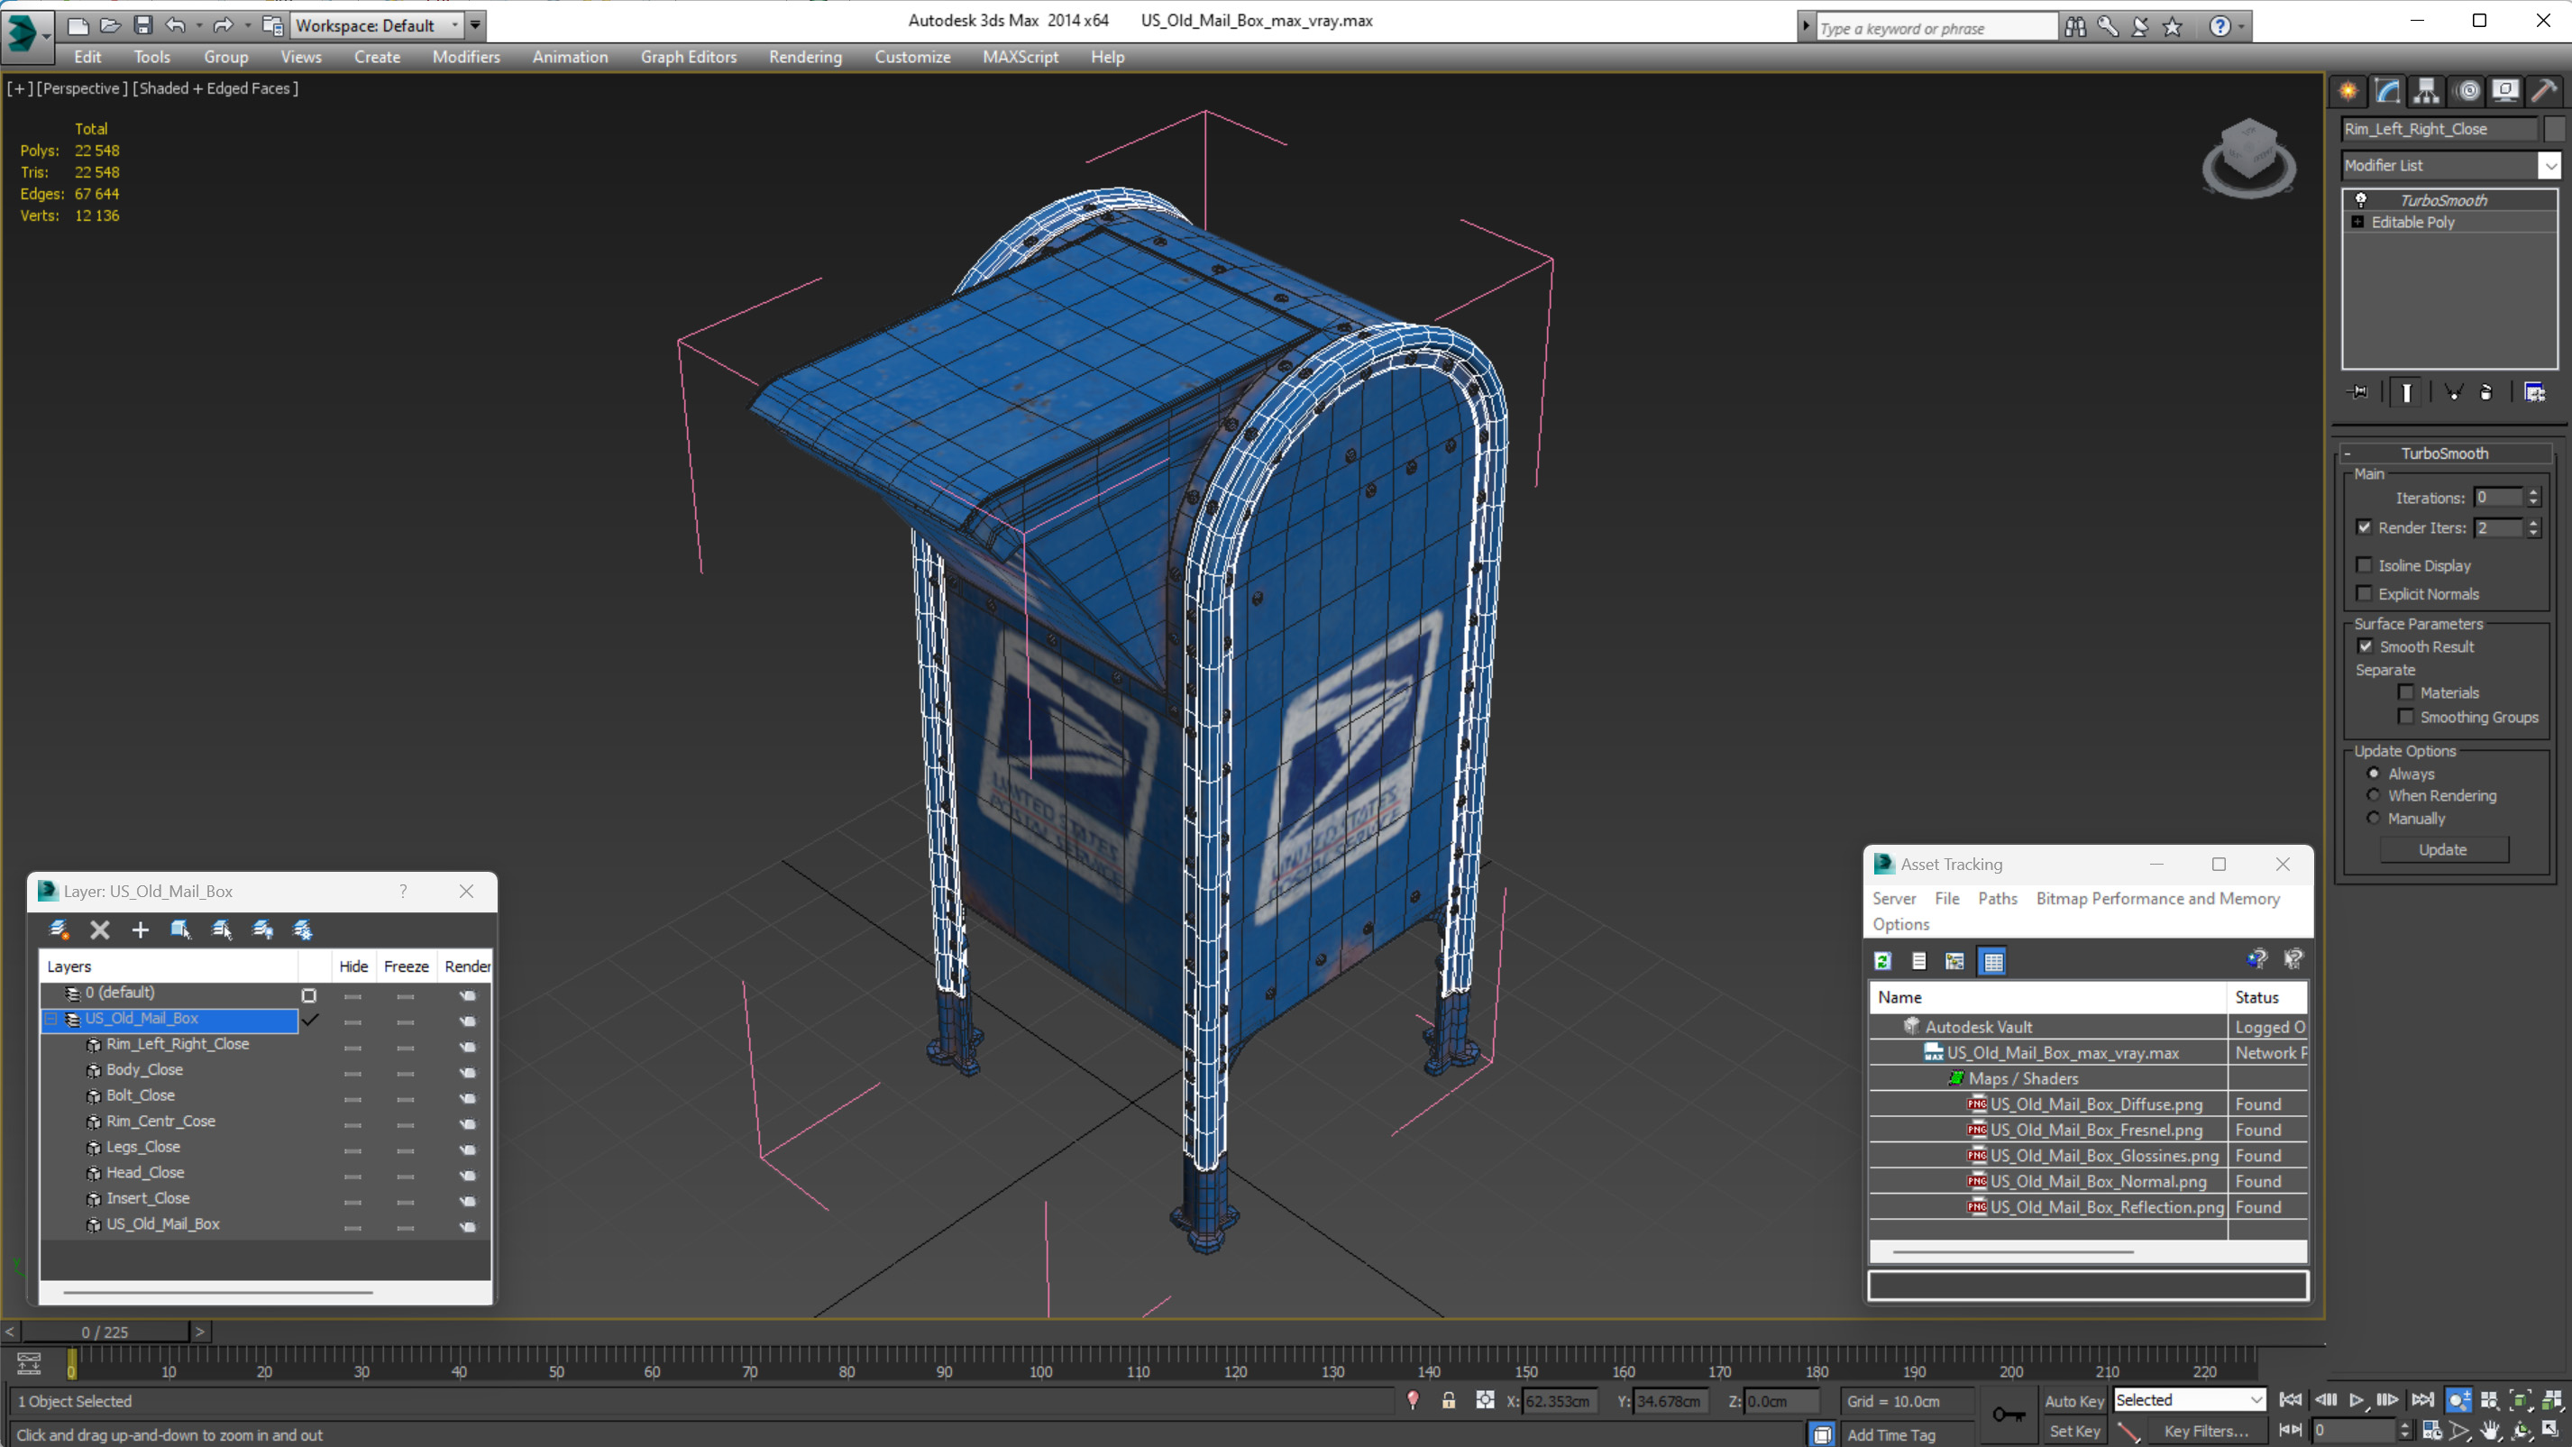Open the Graph Editors menu
This screenshot has width=2572, height=1447.
pyautogui.click(x=689, y=57)
